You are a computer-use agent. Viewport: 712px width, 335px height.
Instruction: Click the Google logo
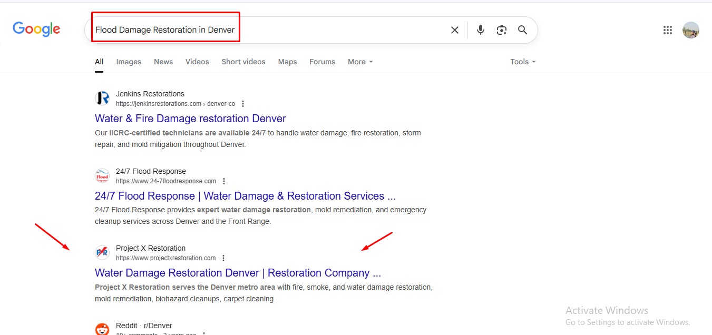pos(36,29)
